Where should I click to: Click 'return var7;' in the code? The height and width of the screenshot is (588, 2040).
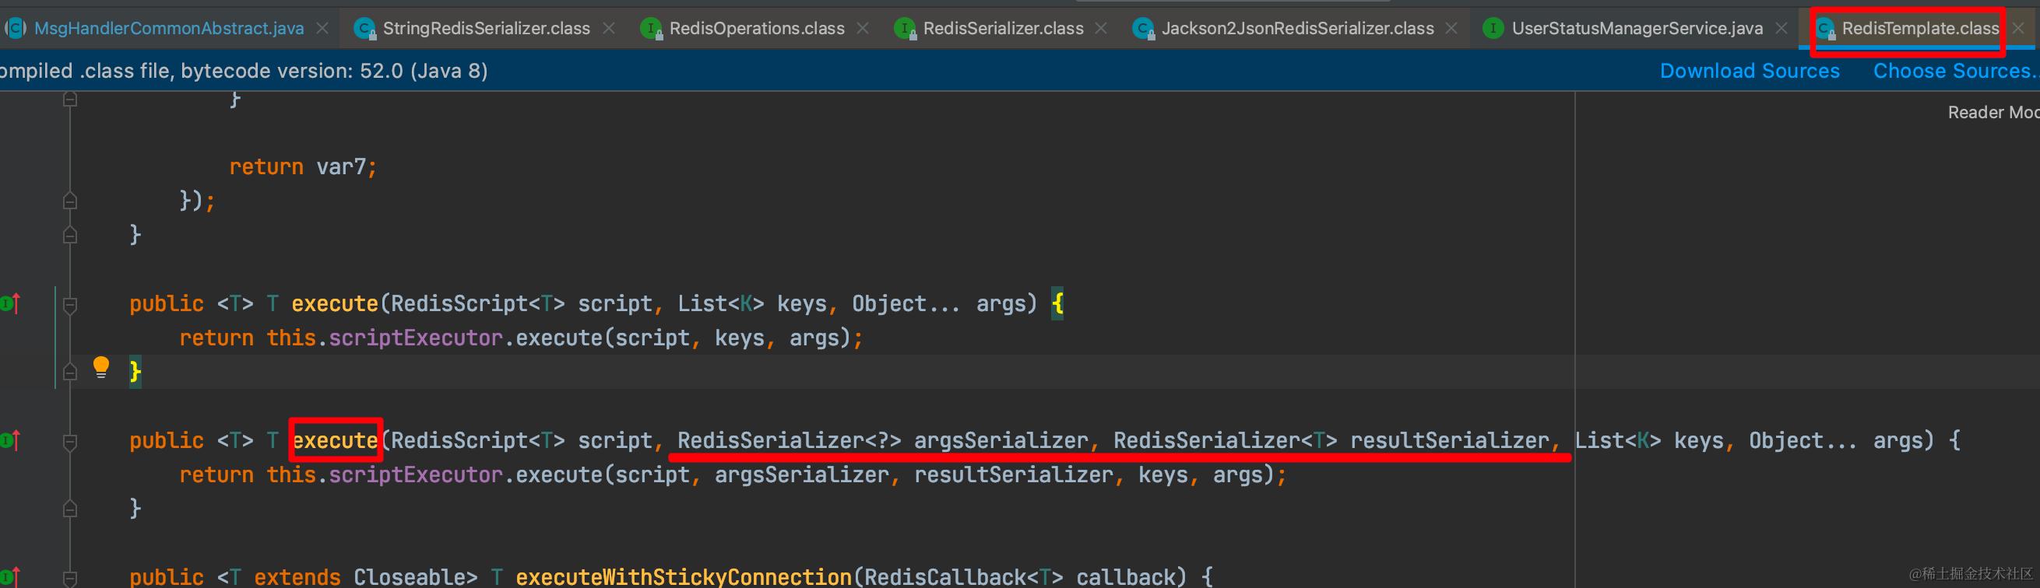(304, 167)
